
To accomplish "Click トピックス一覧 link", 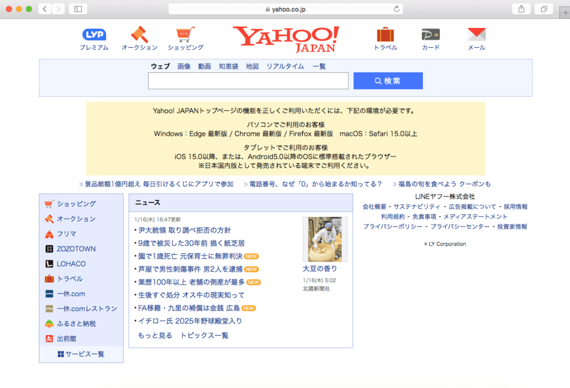I will pos(204,335).
